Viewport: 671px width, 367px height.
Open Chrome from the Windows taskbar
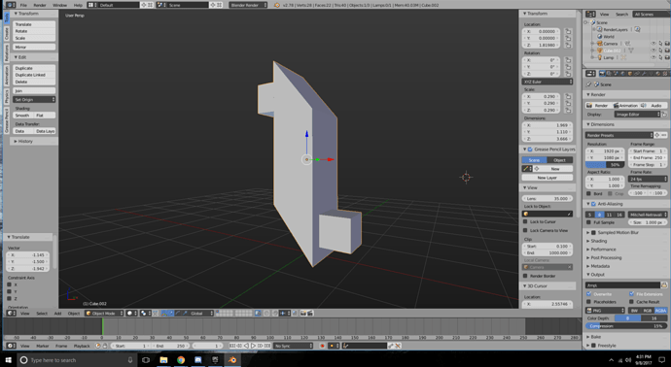(181, 360)
